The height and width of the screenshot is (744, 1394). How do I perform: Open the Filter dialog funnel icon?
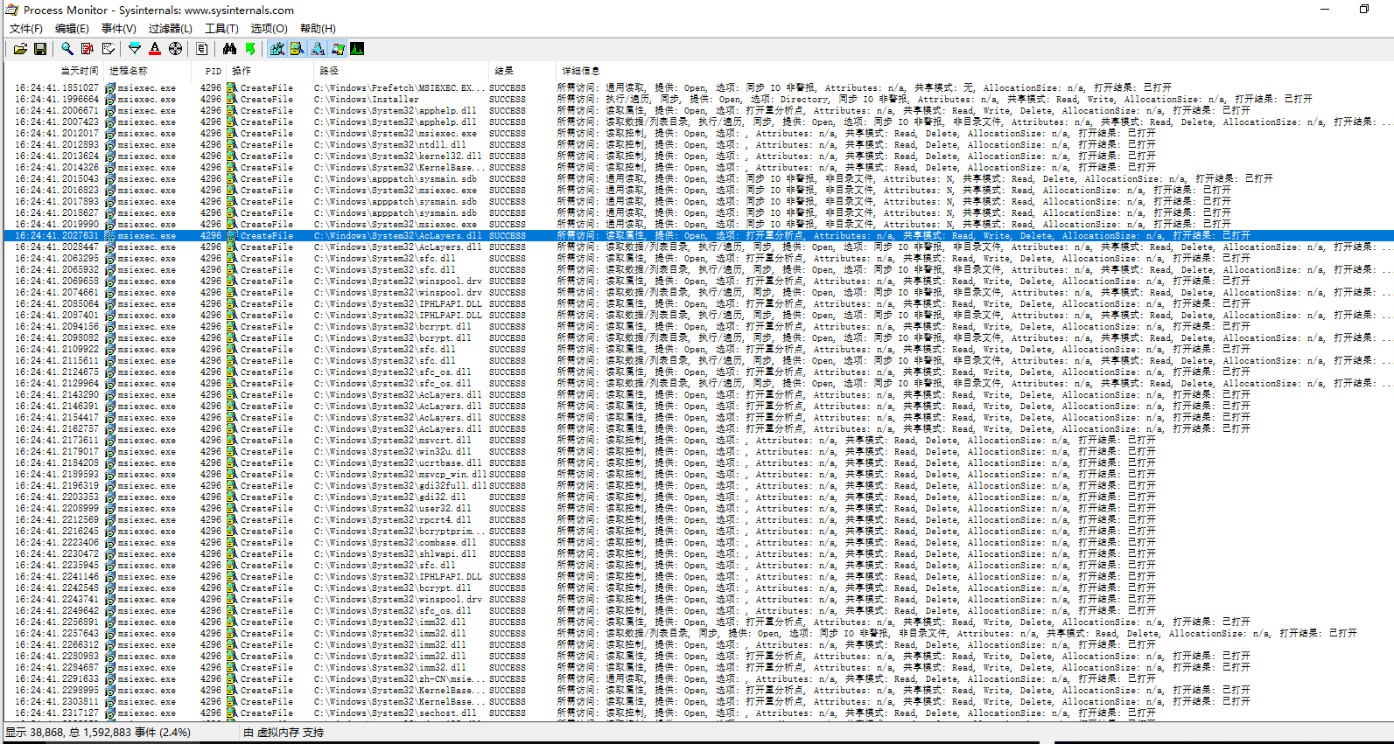134,49
